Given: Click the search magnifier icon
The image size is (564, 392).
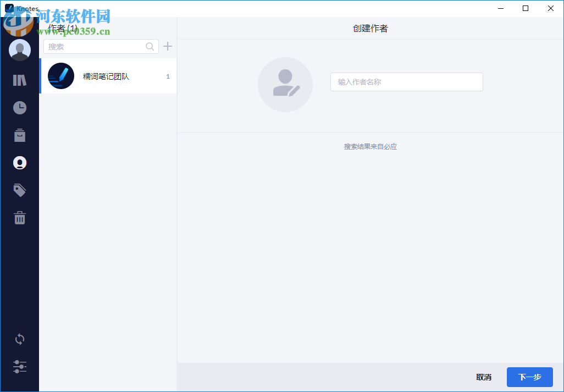Looking at the screenshot, I should coord(150,46).
